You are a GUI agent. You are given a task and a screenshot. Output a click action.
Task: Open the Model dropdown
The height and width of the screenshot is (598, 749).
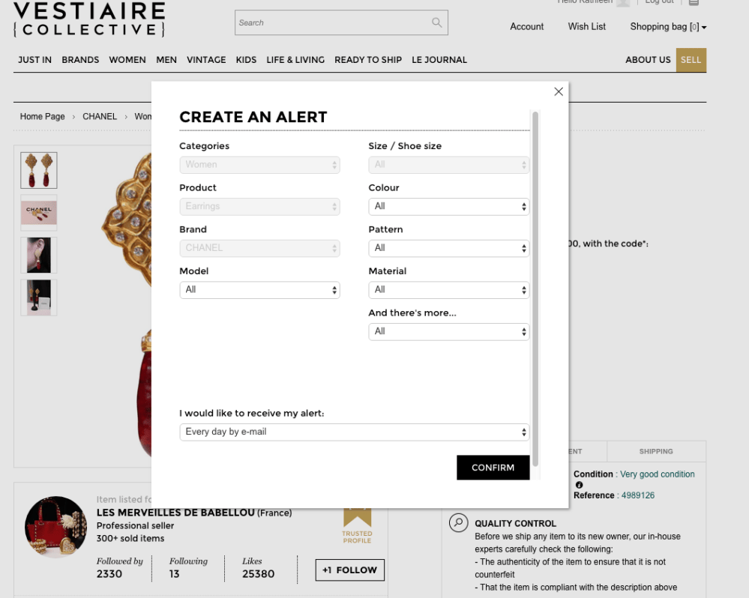(259, 290)
